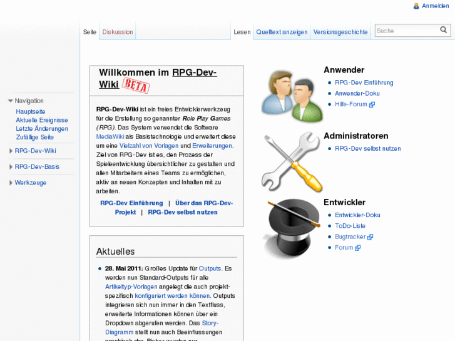Open Über das RPG-Dev-Projekt link
This screenshot has height=341, width=455.
coord(174,208)
